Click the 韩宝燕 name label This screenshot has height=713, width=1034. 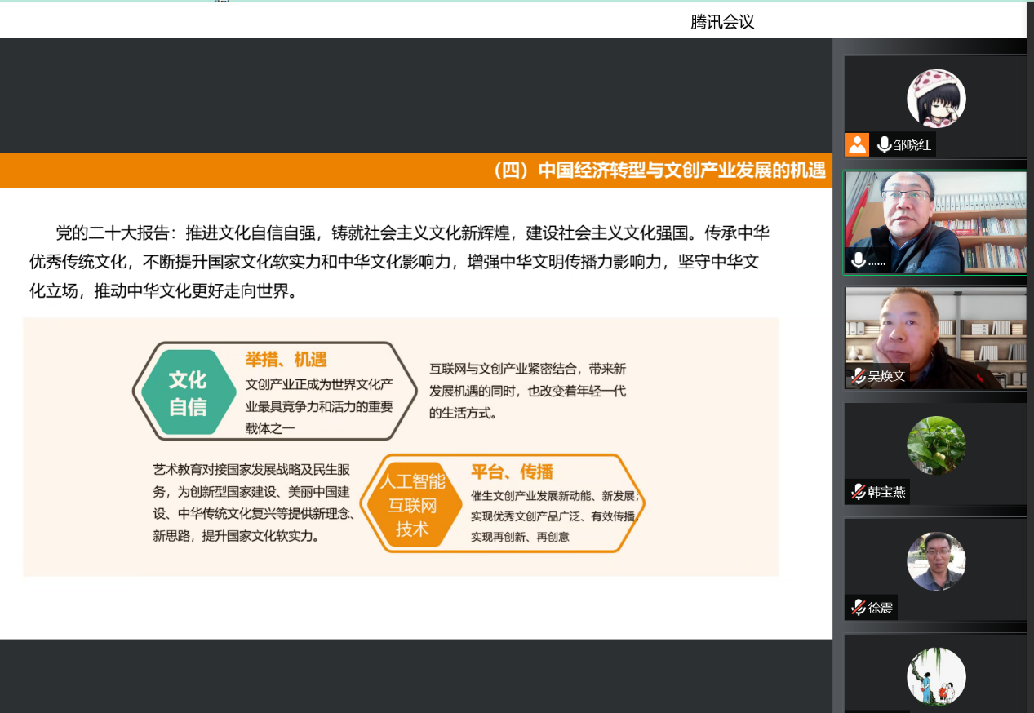click(x=886, y=492)
